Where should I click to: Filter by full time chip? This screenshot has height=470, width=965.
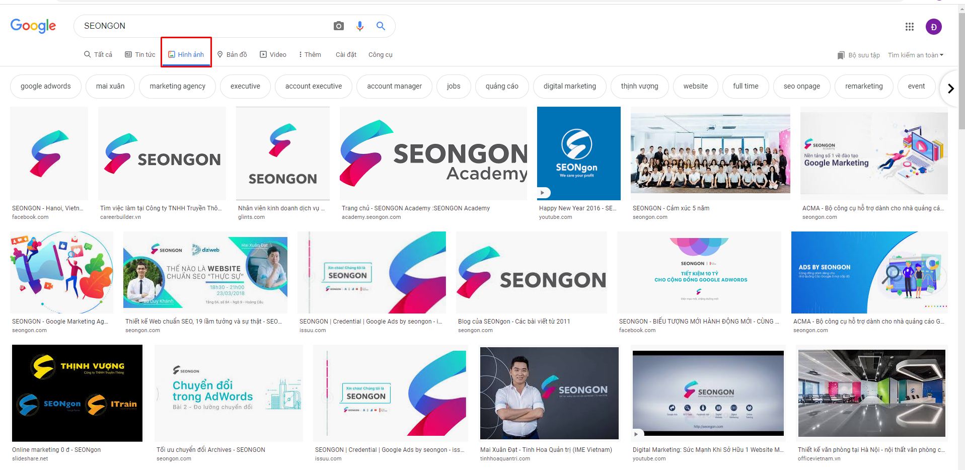tap(746, 86)
